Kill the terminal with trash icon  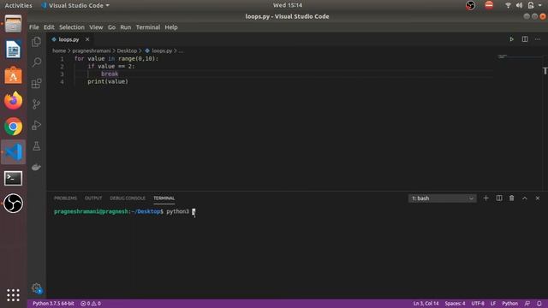point(512,198)
